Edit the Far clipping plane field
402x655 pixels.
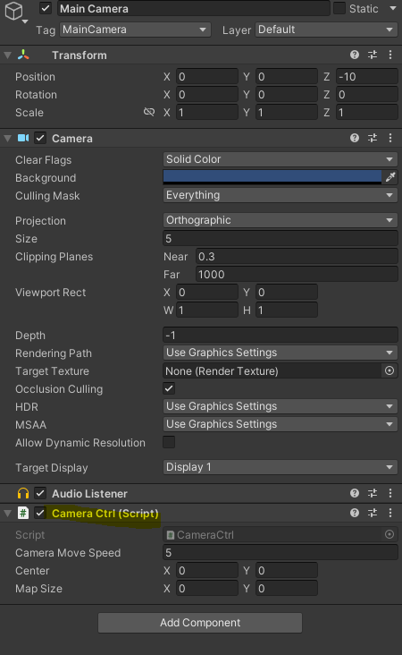pos(297,275)
